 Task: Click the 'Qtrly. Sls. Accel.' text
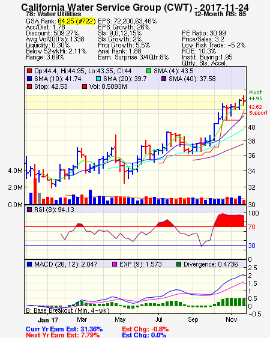click(x=205, y=63)
